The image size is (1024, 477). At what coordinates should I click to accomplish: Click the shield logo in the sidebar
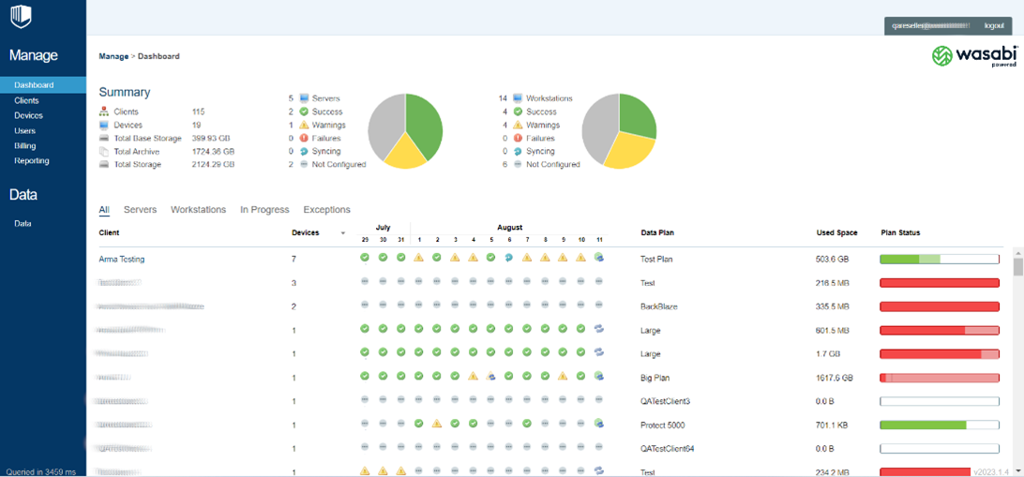[x=21, y=17]
